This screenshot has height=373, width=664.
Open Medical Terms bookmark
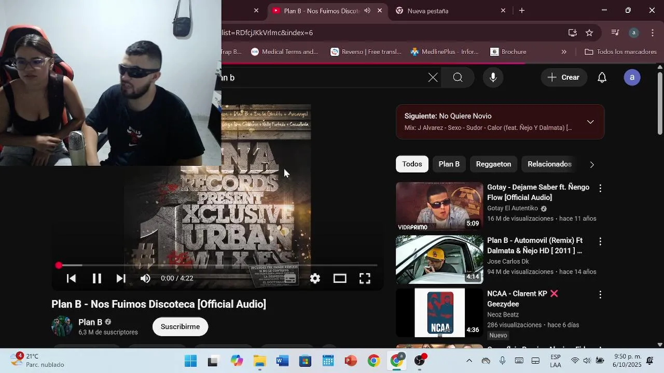point(284,52)
